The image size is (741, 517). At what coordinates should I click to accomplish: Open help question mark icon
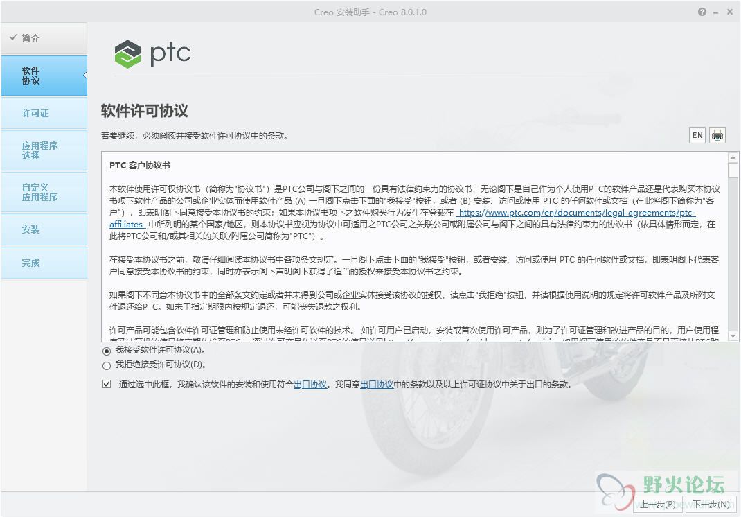(702, 12)
